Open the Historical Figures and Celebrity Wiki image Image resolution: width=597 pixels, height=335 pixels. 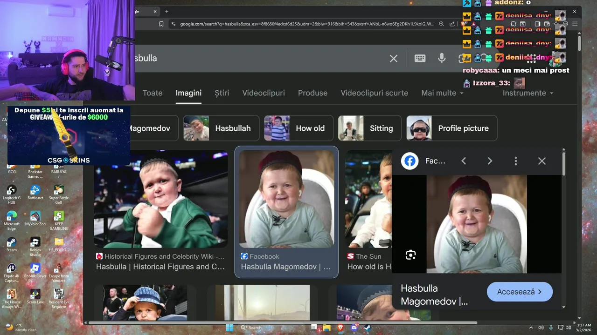click(x=161, y=199)
